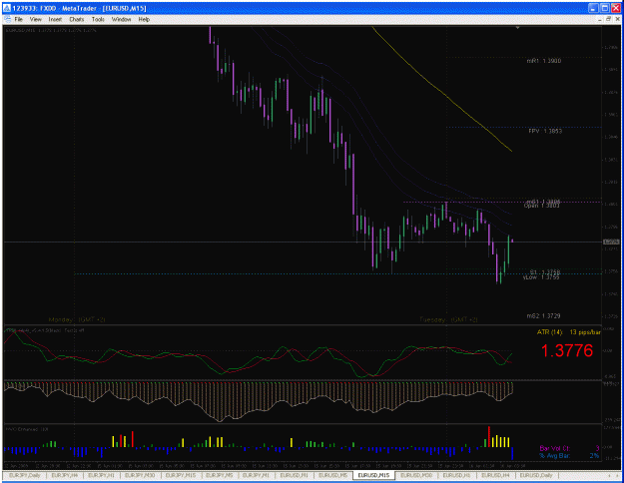Open the Charts menu
The height and width of the screenshot is (483, 624).
[x=77, y=19]
